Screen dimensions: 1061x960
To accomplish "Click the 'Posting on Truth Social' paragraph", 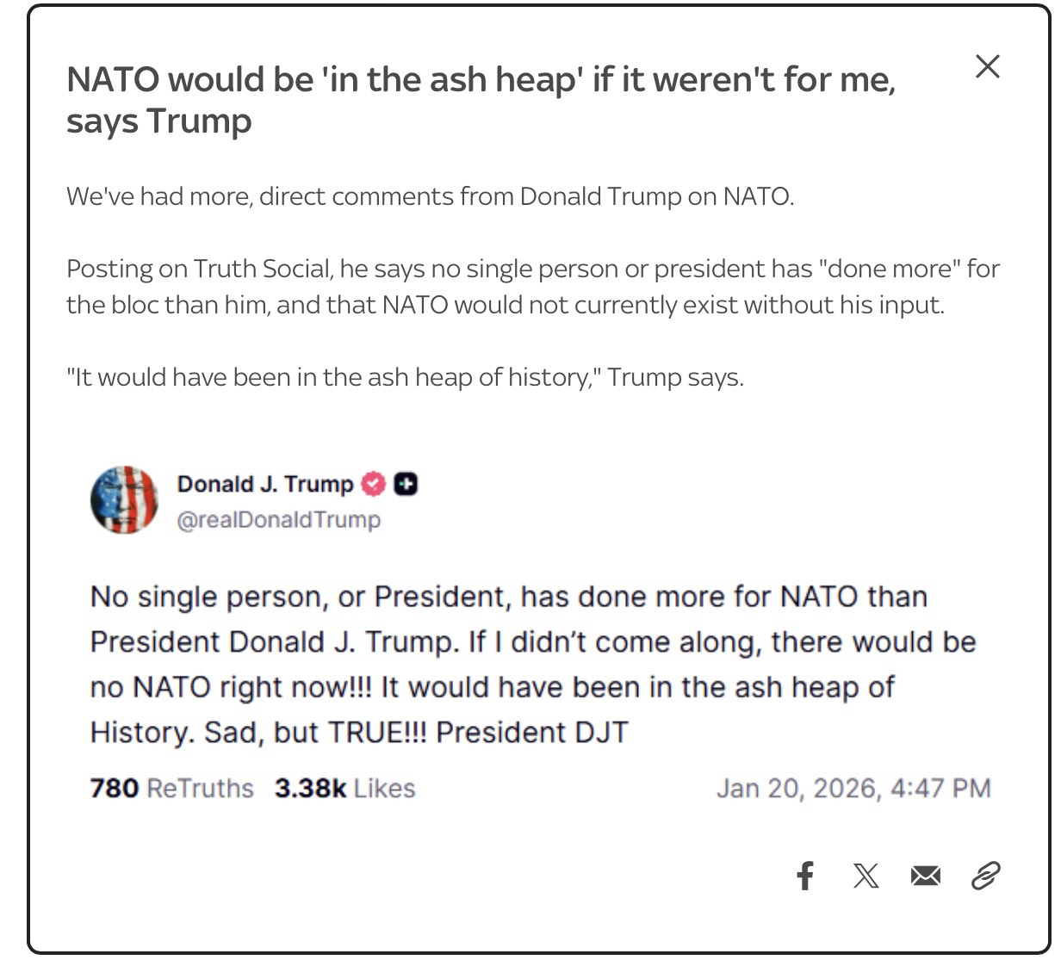I will coord(532,287).
